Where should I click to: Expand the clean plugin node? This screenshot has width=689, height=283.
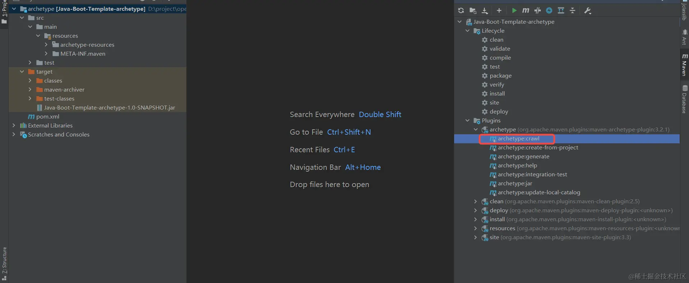point(475,201)
